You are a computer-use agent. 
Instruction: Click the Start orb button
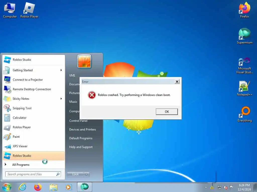coord(7,187)
